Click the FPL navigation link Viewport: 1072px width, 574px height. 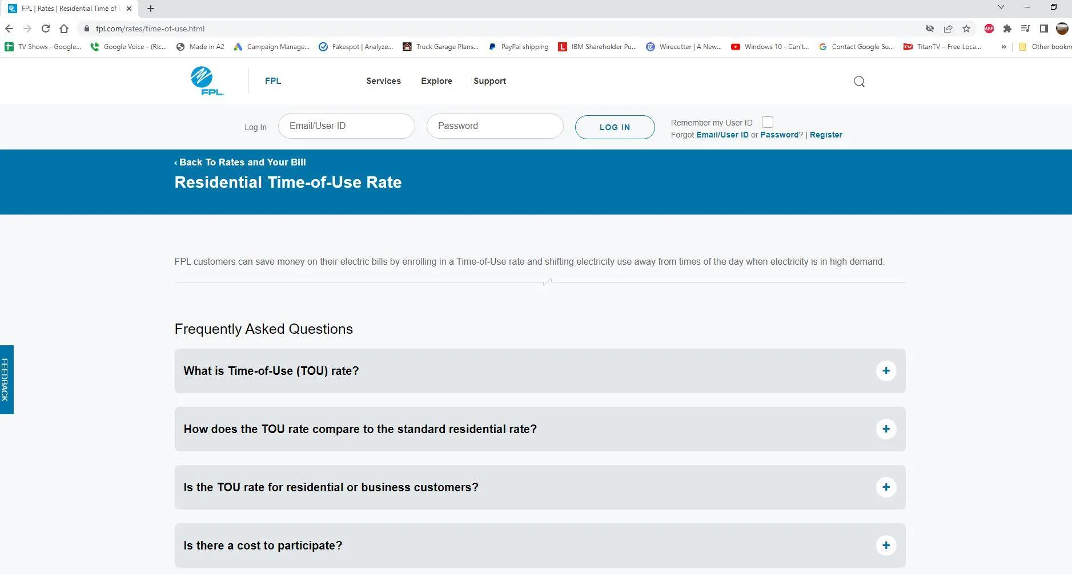coord(273,81)
